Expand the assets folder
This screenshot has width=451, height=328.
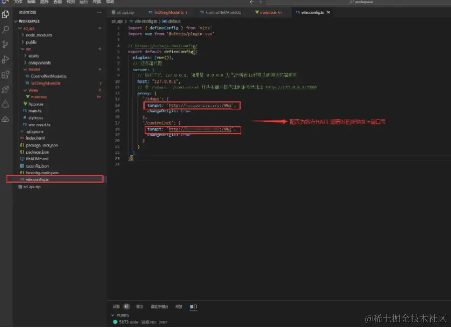pos(25,56)
